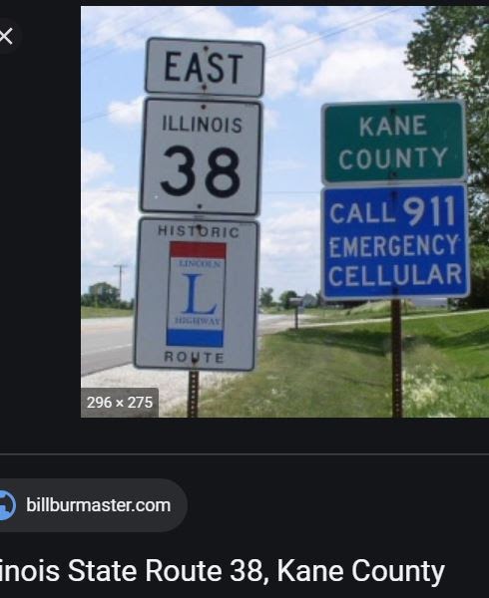Close the image preview panel
This screenshot has width=489, height=598.
click(x=6, y=37)
